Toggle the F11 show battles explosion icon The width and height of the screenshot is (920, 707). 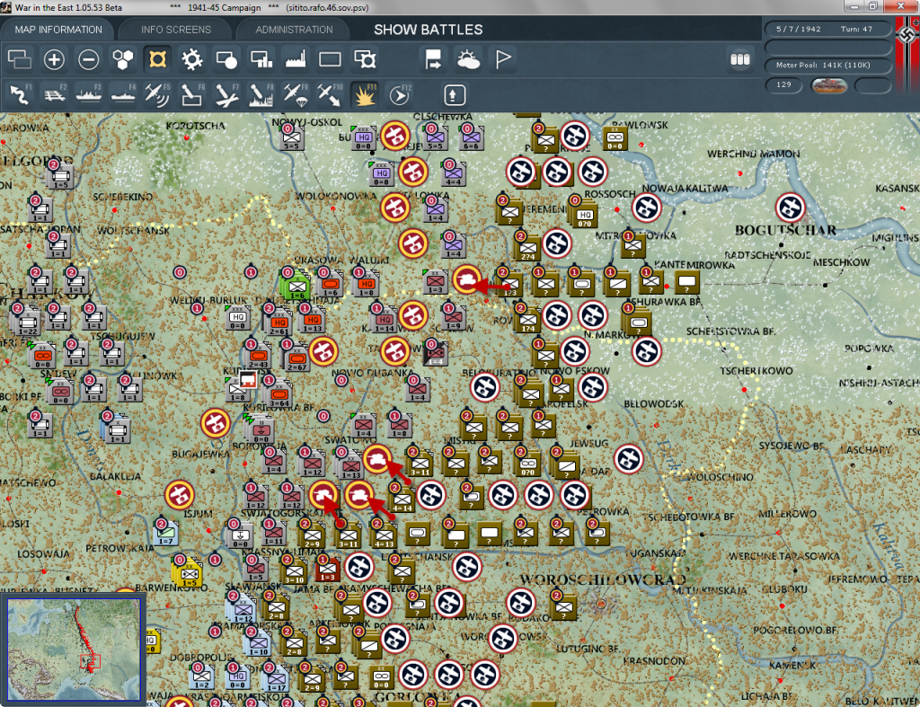(365, 94)
